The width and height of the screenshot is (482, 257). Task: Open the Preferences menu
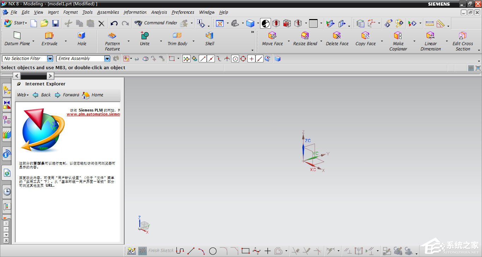coord(183,12)
